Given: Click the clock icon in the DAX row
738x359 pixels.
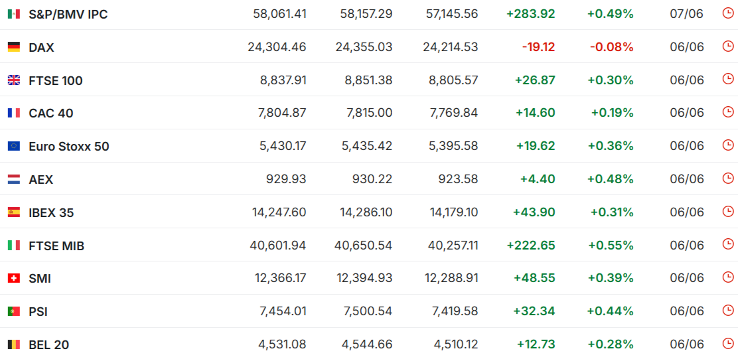Looking at the screenshot, I should pos(727,46).
